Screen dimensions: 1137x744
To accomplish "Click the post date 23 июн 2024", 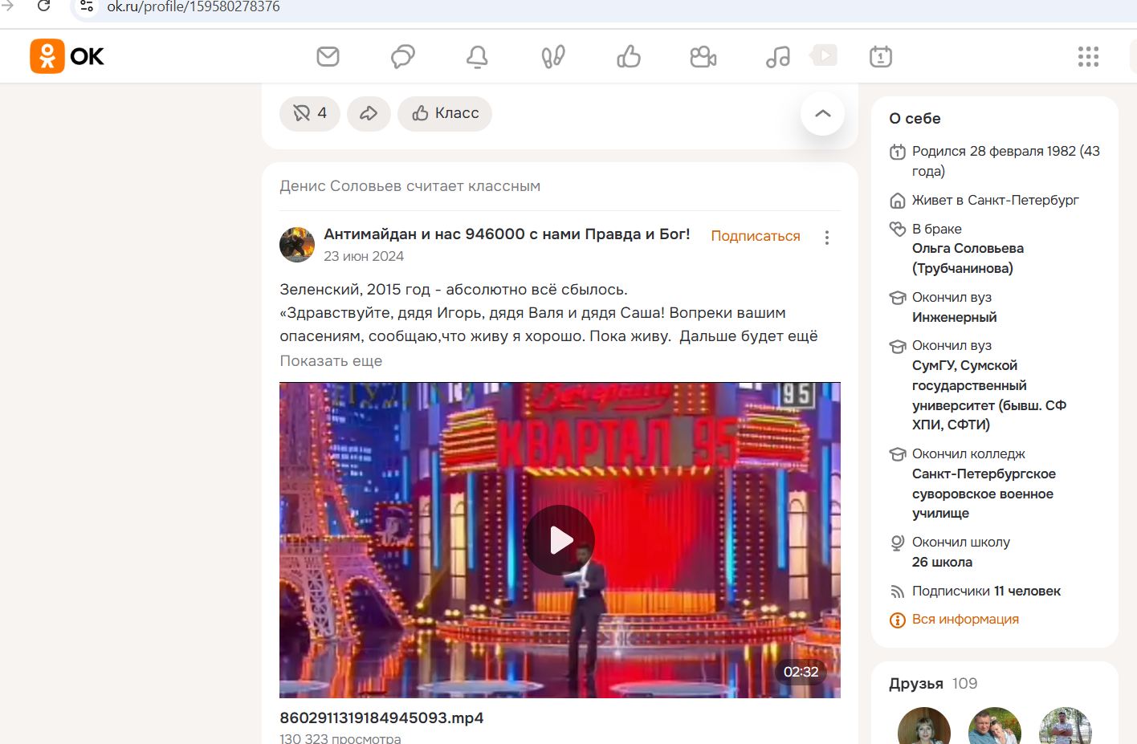I will pos(364,256).
